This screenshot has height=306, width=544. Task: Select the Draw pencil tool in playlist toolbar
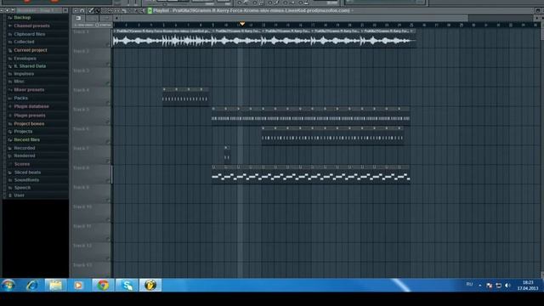pyautogui.click(x=91, y=11)
